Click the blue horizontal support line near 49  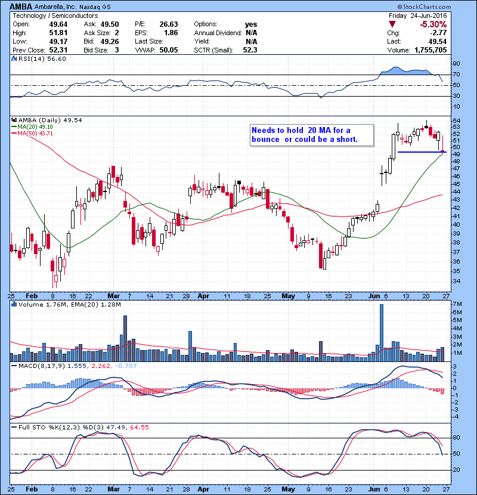(422, 152)
